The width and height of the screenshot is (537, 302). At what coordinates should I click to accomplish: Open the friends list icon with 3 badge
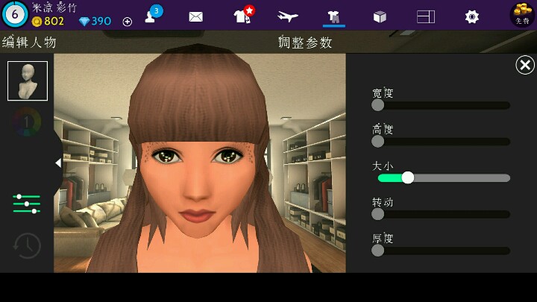tap(154, 16)
